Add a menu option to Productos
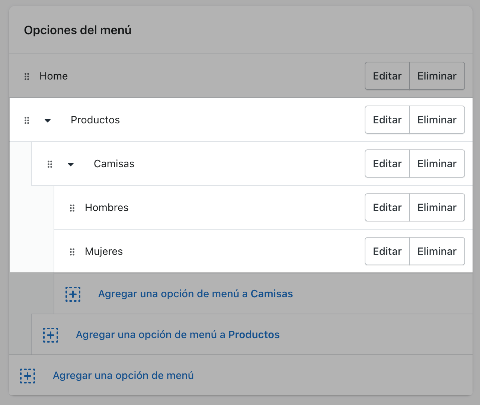Image resolution: width=480 pixels, height=405 pixels. click(178, 334)
